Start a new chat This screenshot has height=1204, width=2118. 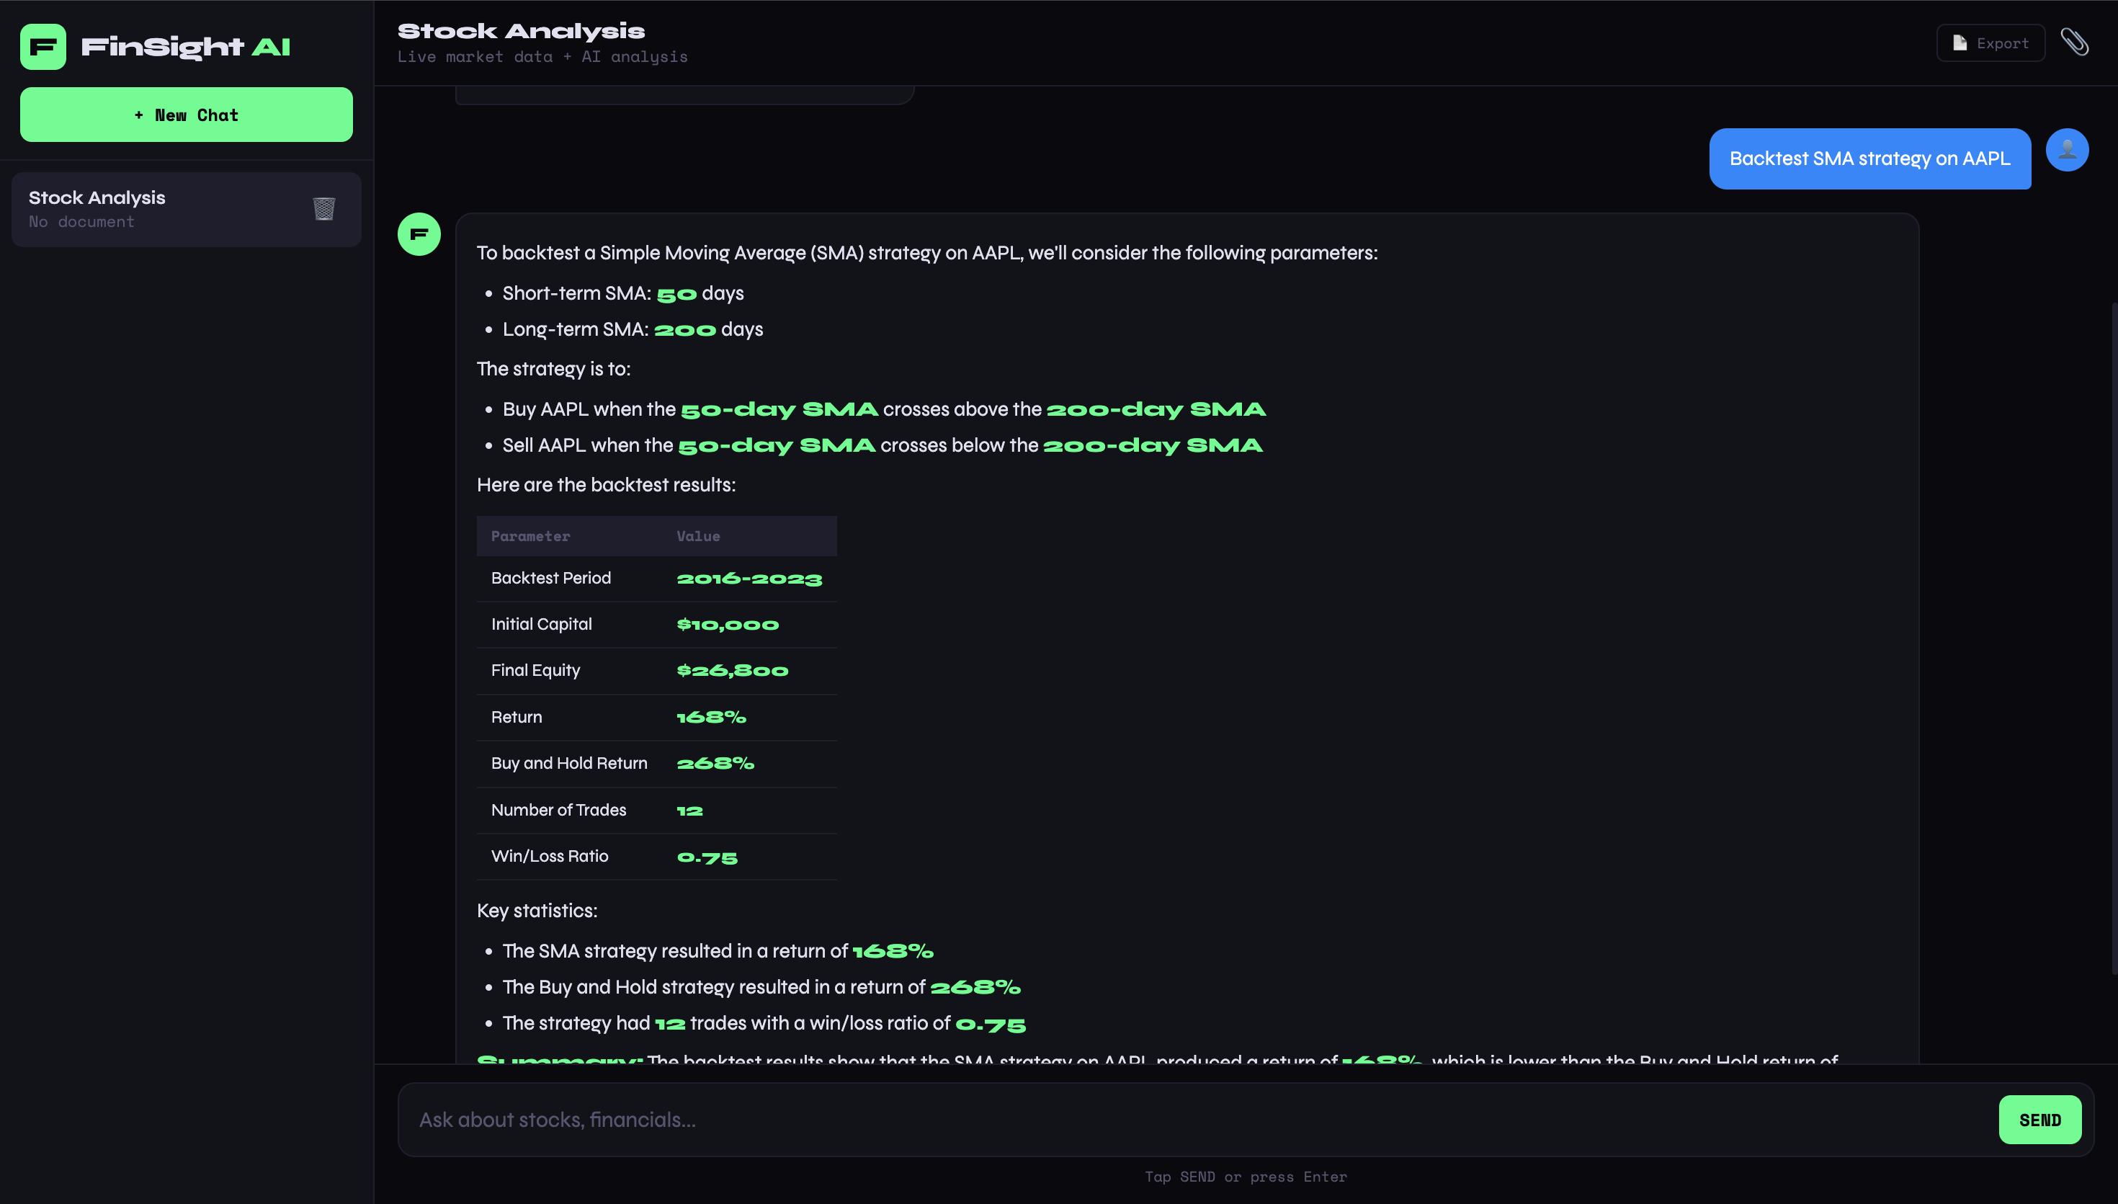point(186,115)
